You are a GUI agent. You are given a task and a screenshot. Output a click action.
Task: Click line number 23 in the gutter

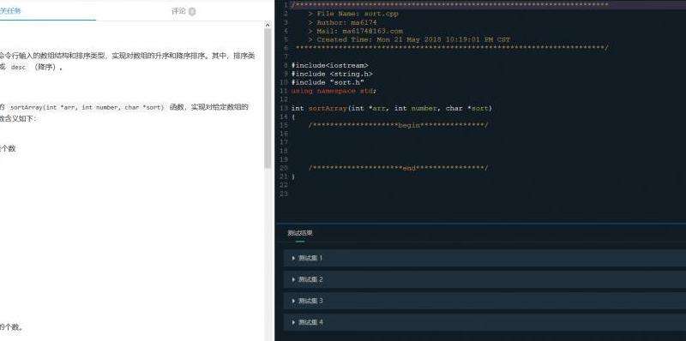[x=284, y=194]
